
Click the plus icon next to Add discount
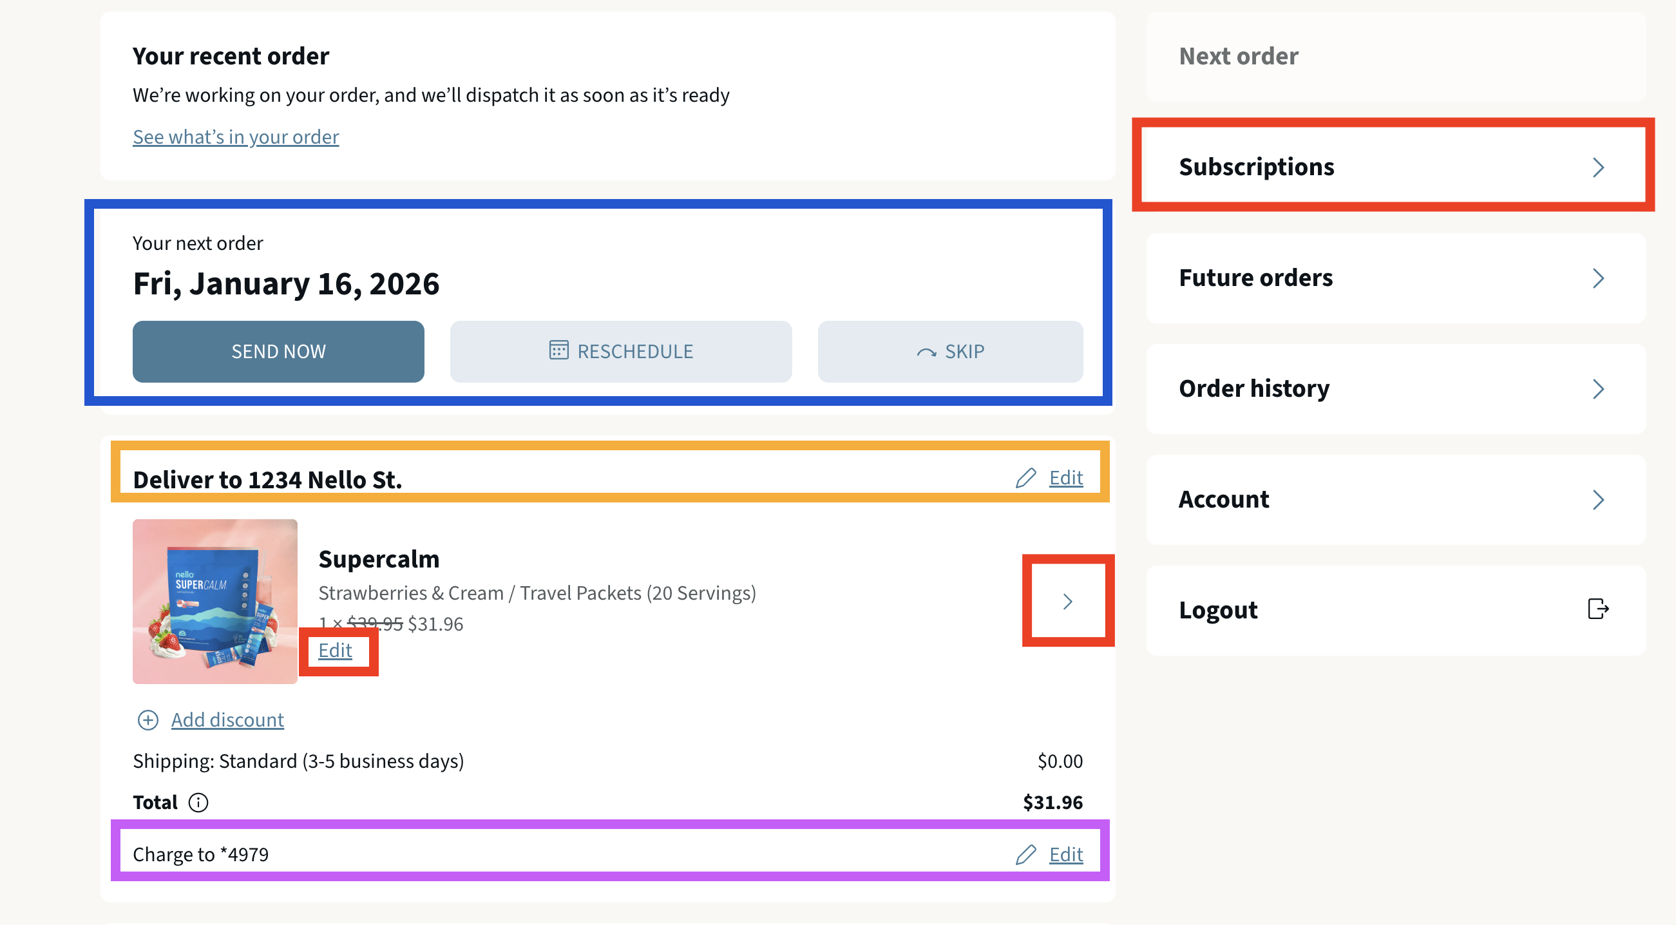tap(148, 720)
